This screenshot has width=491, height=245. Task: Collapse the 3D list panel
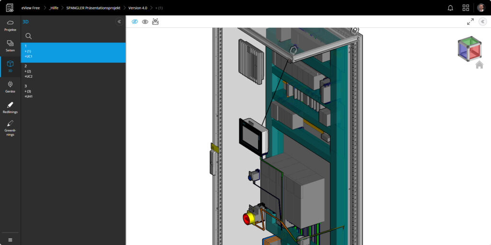pos(119,22)
